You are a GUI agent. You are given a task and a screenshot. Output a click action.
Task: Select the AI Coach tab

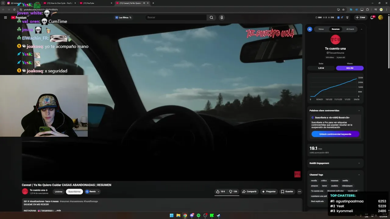(x=350, y=29)
